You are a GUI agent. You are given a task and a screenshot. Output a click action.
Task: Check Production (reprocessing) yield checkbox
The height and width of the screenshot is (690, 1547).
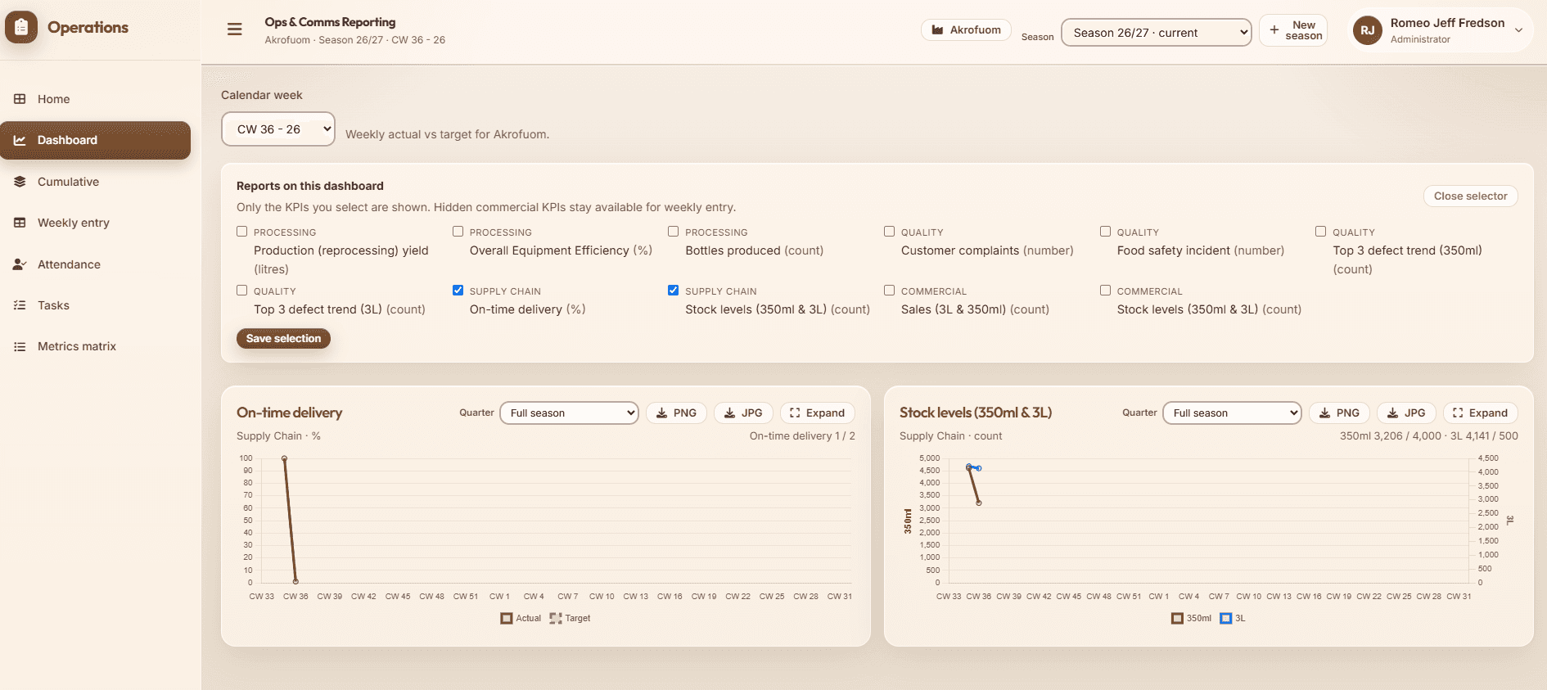pos(242,232)
